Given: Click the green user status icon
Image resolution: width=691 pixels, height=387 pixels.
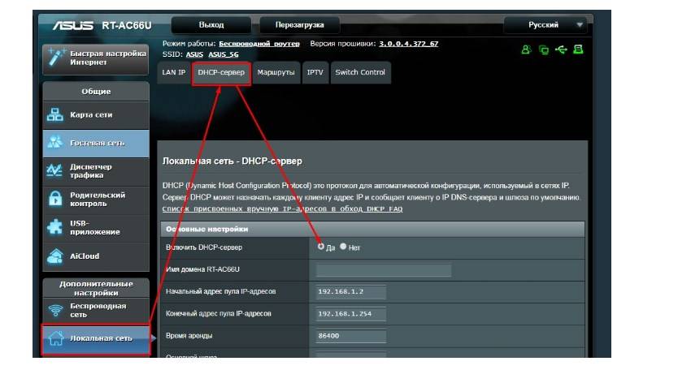Looking at the screenshot, I should click(526, 49).
